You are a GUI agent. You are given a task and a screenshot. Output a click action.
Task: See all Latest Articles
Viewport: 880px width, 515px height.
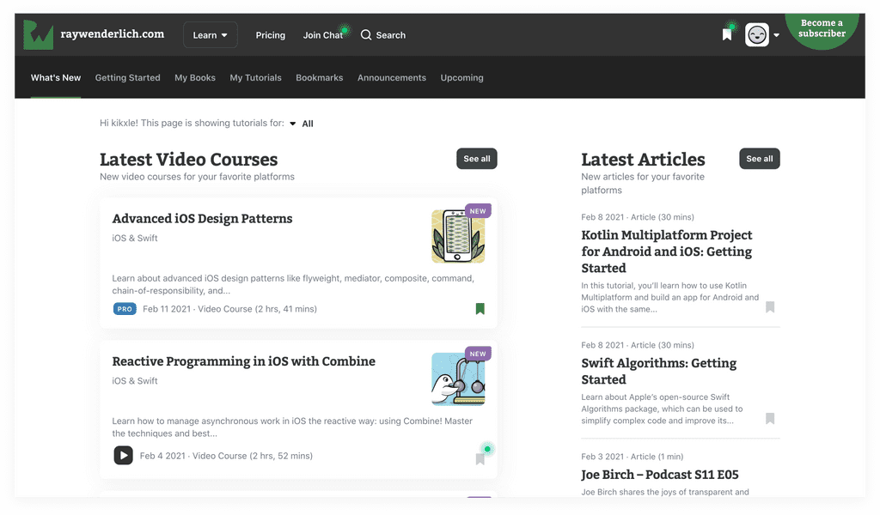pos(760,159)
